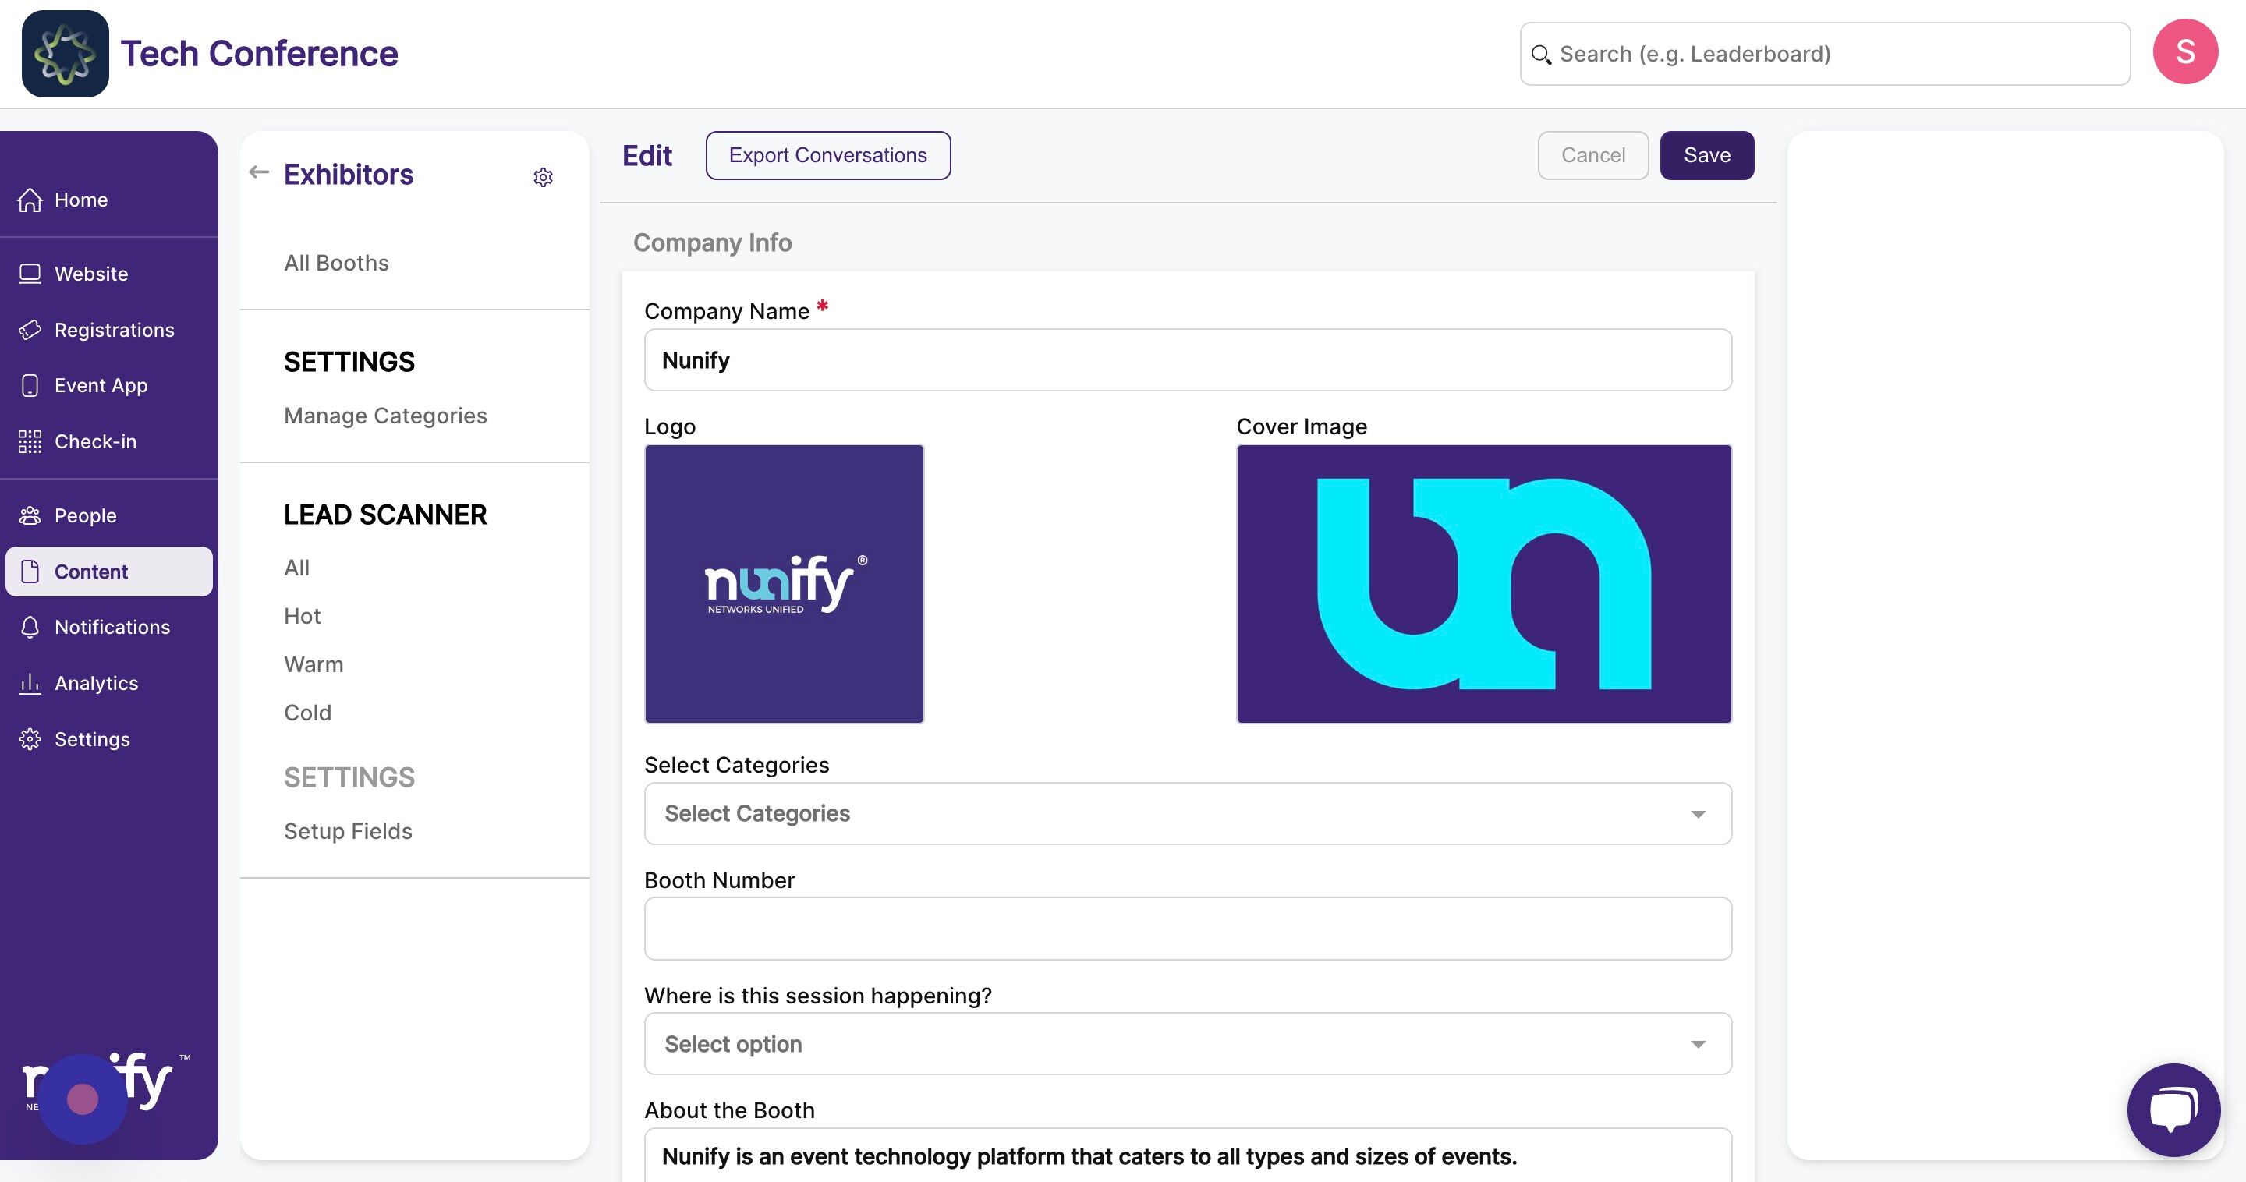Expand the Select Categories dropdown
The image size is (2246, 1182).
pyautogui.click(x=1187, y=813)
